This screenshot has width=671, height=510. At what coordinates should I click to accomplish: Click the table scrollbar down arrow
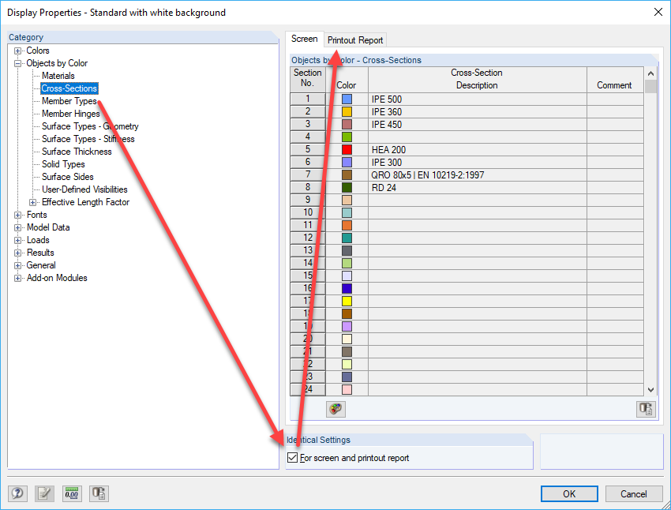tap(650, 388)
